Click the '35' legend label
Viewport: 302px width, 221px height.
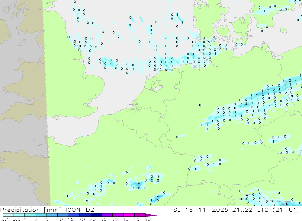point(114,219)
